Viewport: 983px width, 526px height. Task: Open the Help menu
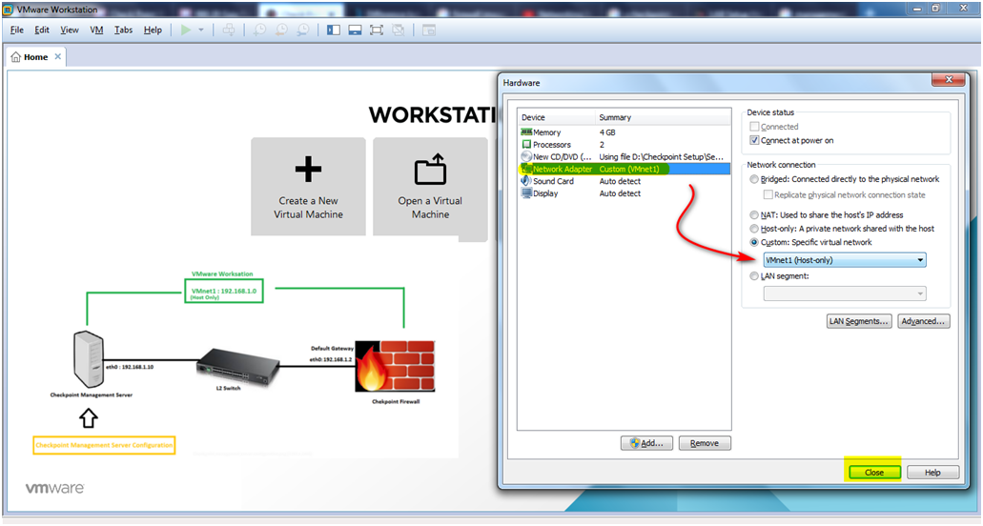pyautogui.click(x=153, y=30)
